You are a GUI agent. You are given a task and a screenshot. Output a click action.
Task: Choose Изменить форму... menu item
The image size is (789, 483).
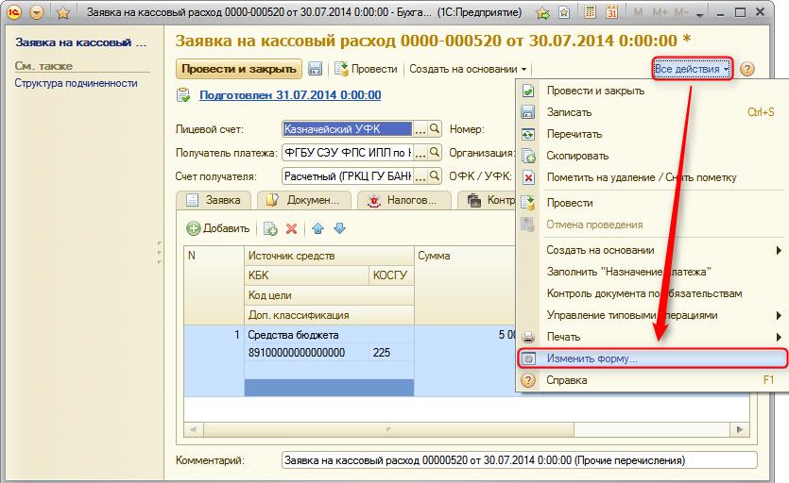click(x=652, y=358)
